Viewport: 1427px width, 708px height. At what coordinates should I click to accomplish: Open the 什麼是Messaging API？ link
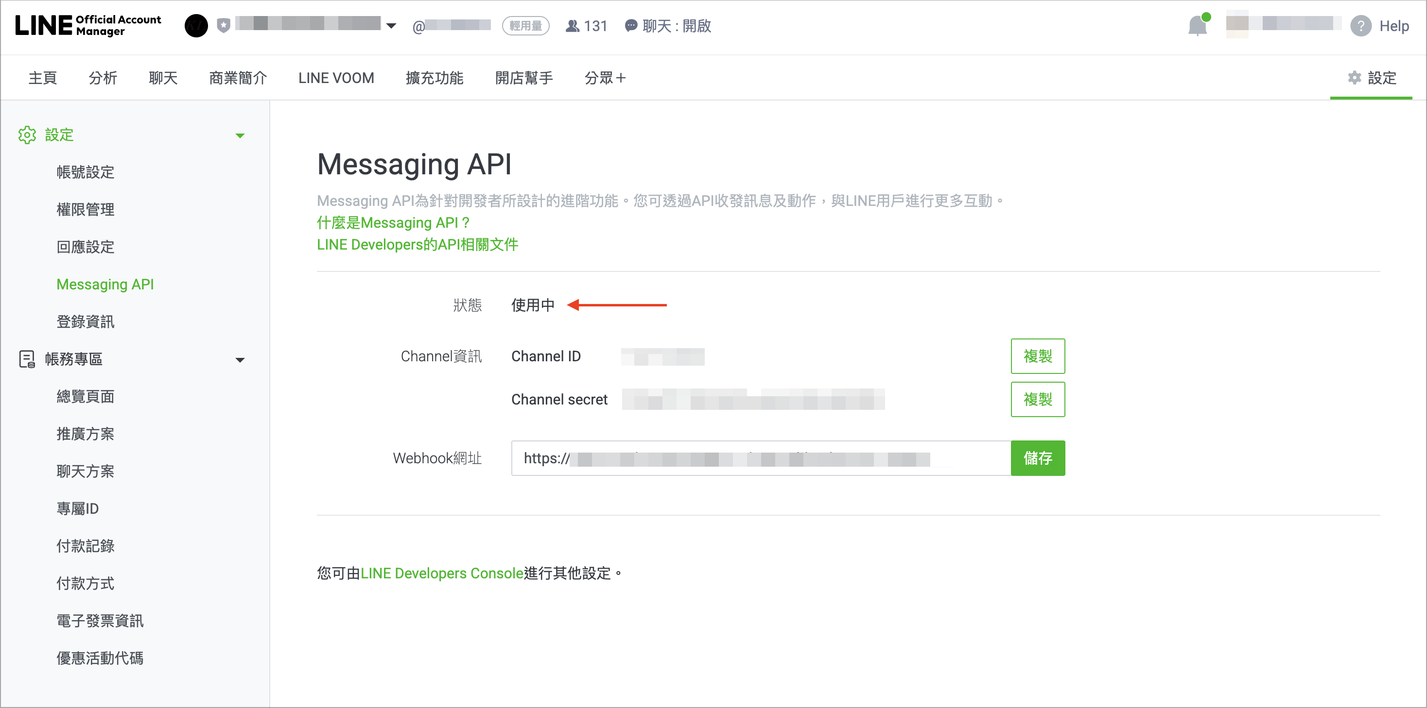393,222
